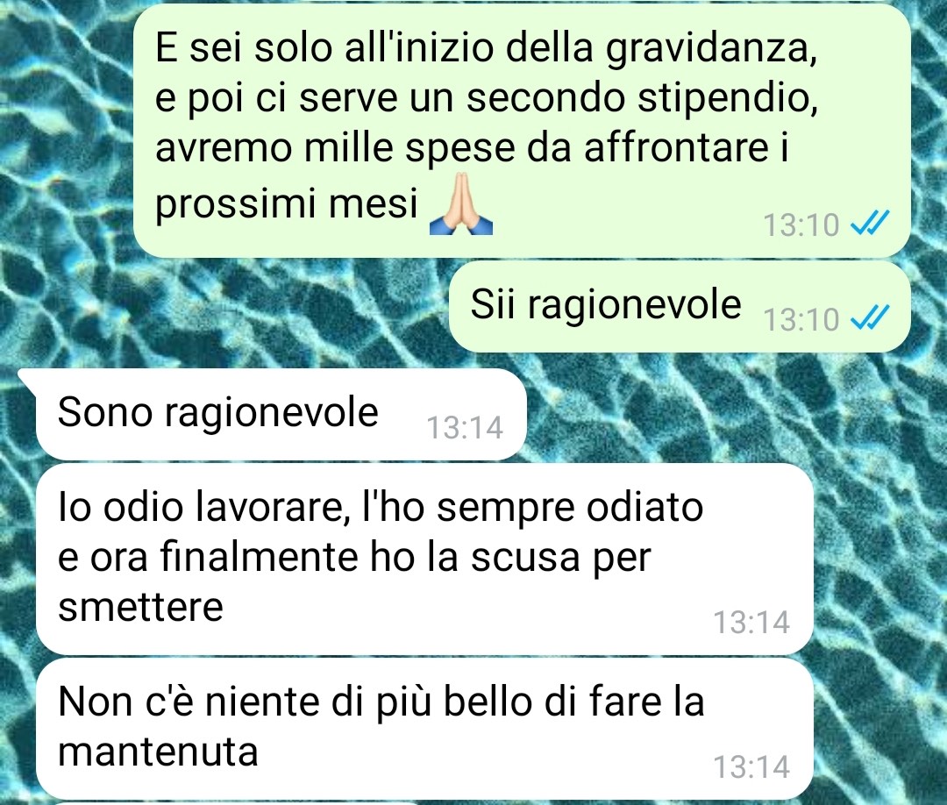Tap the word gravidanza in the first message
Image resolution: width=947 pixels, height=805 pixels.
(x=711, y=48)
